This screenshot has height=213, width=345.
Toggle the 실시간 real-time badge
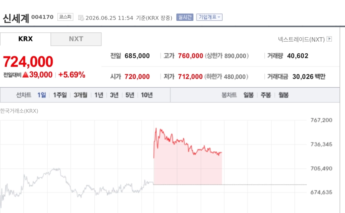click(185, 17)
